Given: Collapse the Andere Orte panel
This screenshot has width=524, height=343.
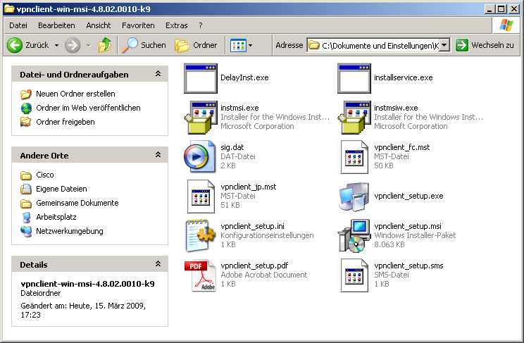Looking at the screenshot, I should (x=158, y=155).
